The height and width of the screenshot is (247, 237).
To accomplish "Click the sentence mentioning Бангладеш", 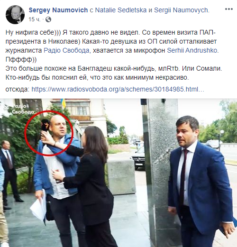I will point(114,68).
